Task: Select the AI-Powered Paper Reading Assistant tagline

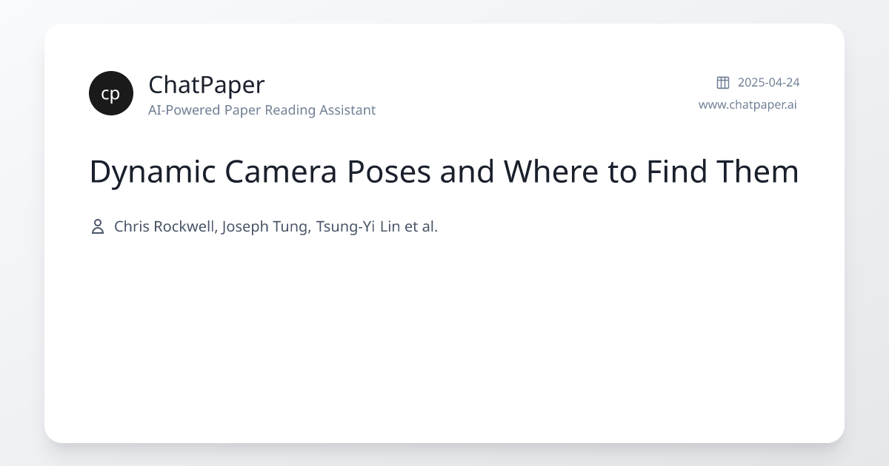Action: click(x=262, y=110)
